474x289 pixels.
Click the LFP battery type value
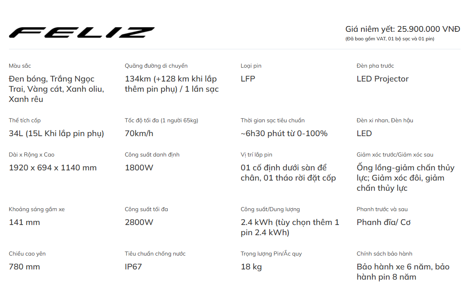click(248, 79)
